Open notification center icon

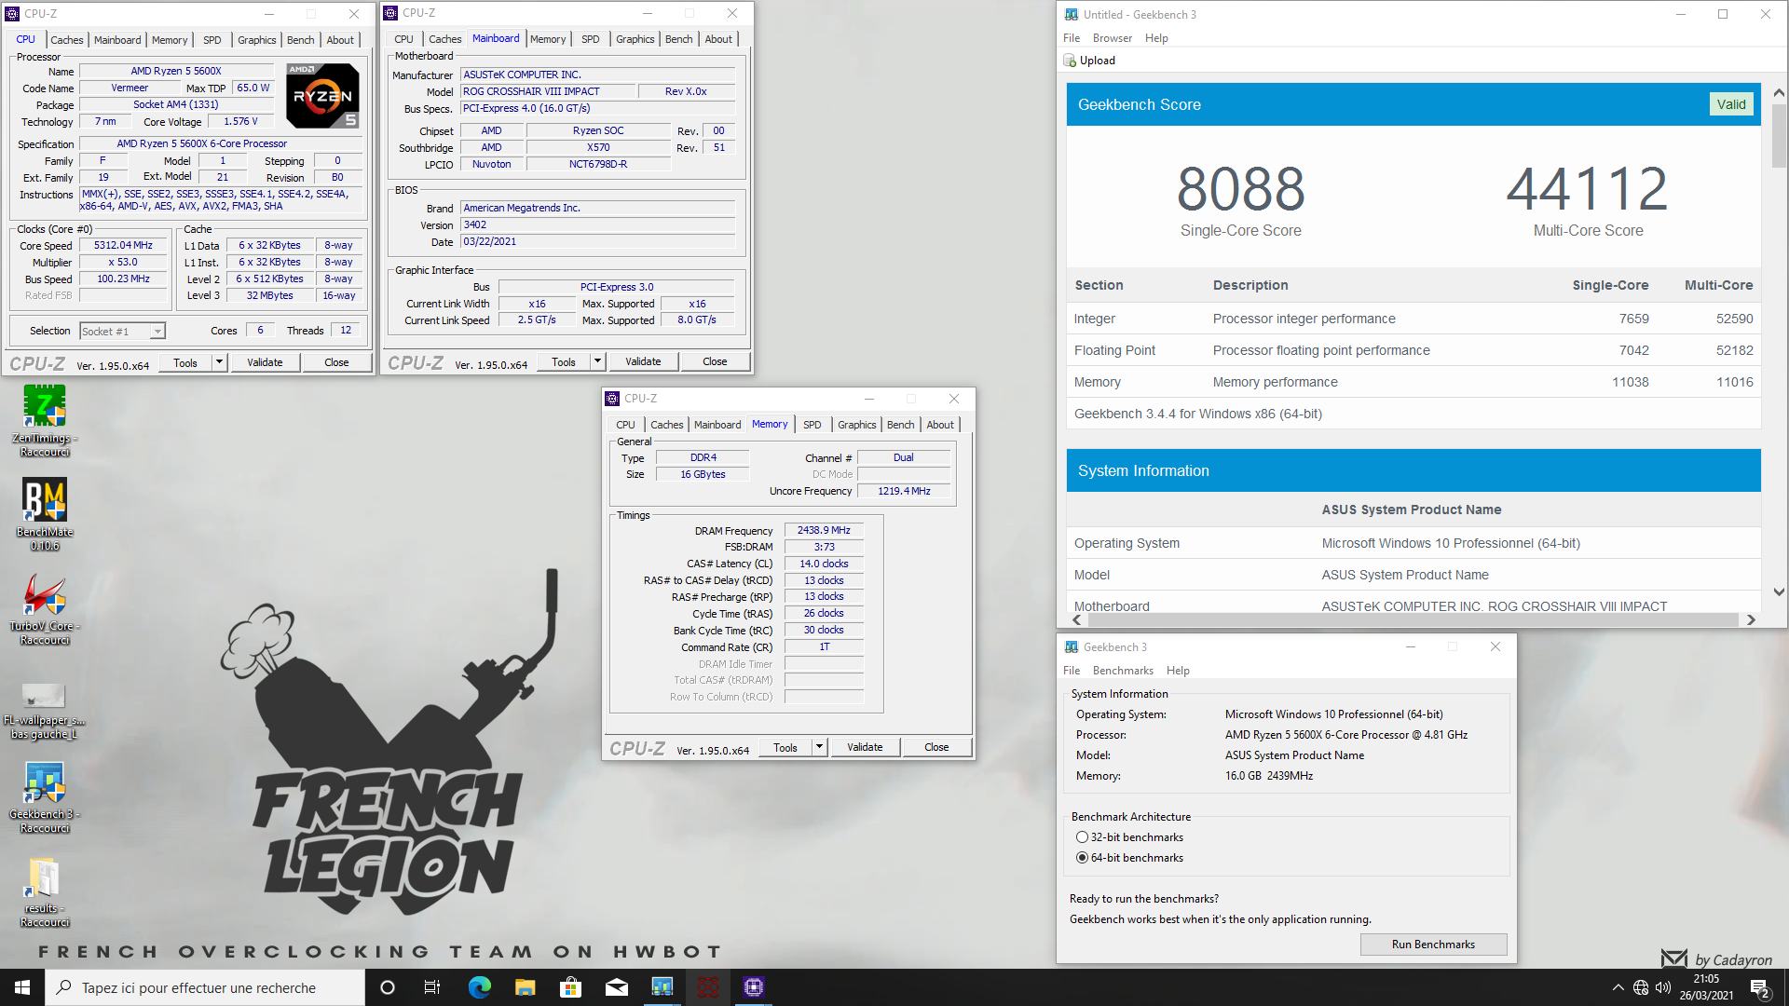point(1760,988)
